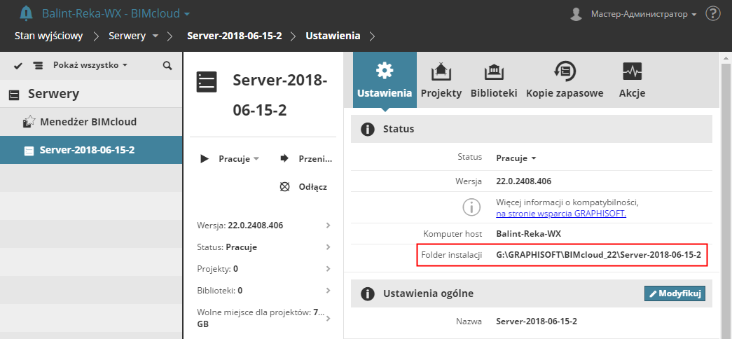Click the compatibility info circle icon
The image size is (732, 339).
[x=471, y=207]
